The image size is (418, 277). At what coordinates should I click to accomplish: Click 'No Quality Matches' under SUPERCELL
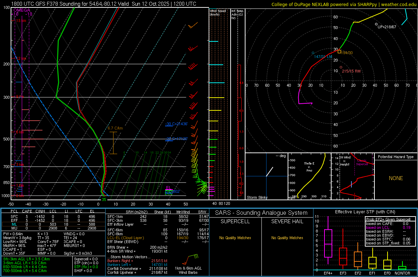tap(235, 238)
